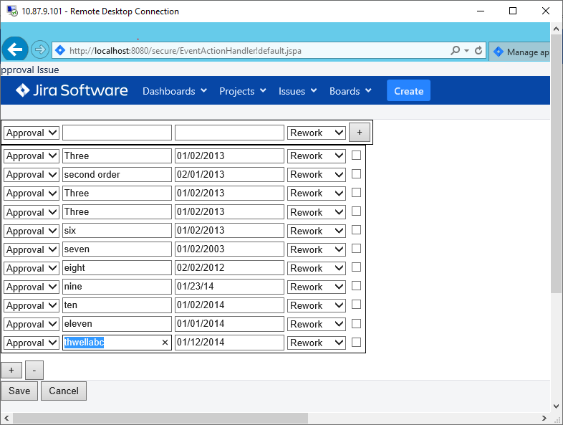Click the six text field
This screenshot has height=425, width=563.
117,230
